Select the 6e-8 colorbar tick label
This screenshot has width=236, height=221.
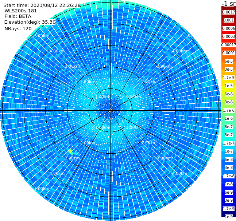[229, 159]
